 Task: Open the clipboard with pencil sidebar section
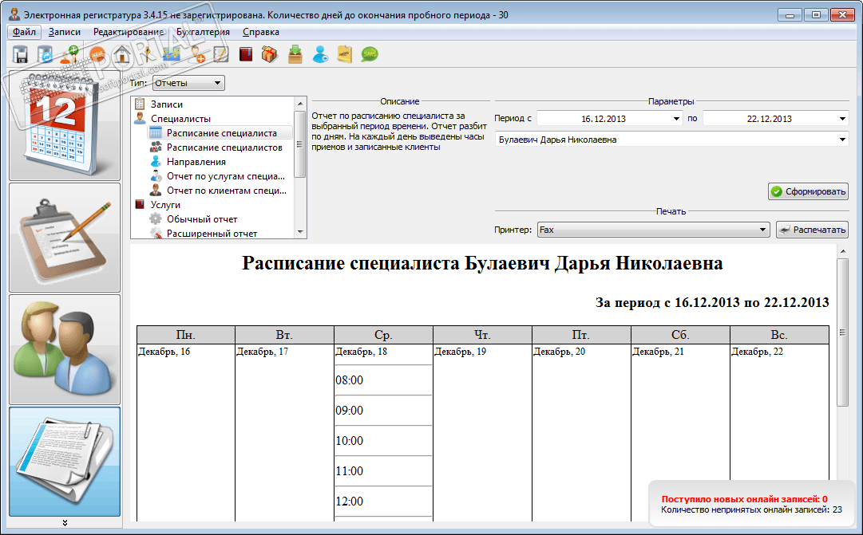tap(65, 238)
